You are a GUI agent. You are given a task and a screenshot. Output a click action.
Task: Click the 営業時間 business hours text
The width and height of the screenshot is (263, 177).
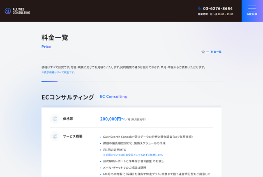point(215,14)
